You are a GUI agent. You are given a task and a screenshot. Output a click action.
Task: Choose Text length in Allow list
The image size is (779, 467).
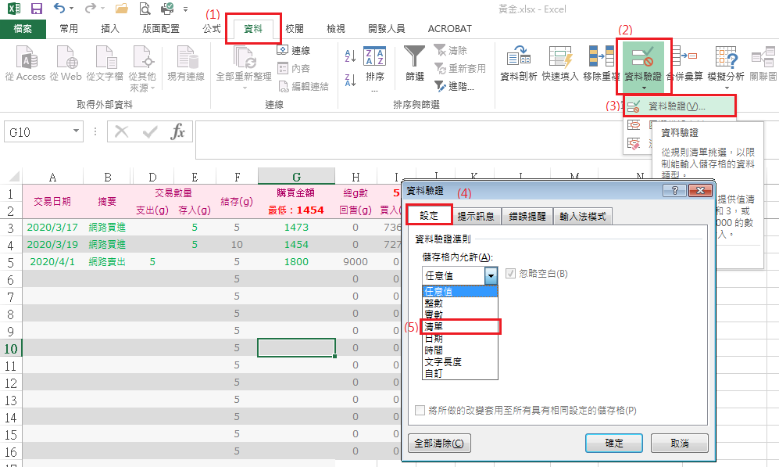click(460, 361)
